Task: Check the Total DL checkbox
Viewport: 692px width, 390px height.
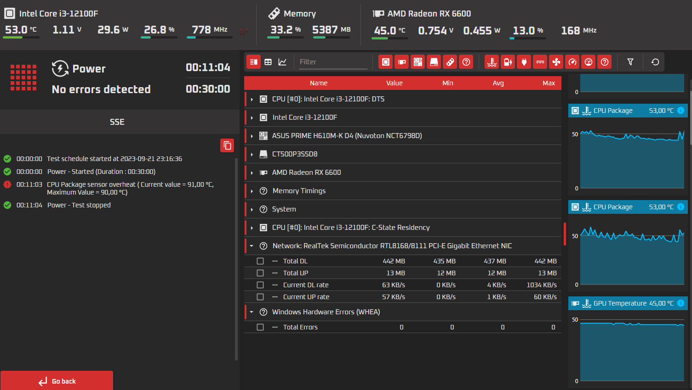Action: pos(260,261)
